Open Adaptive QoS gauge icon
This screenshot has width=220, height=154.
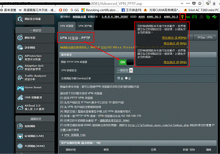pos(20,68)
